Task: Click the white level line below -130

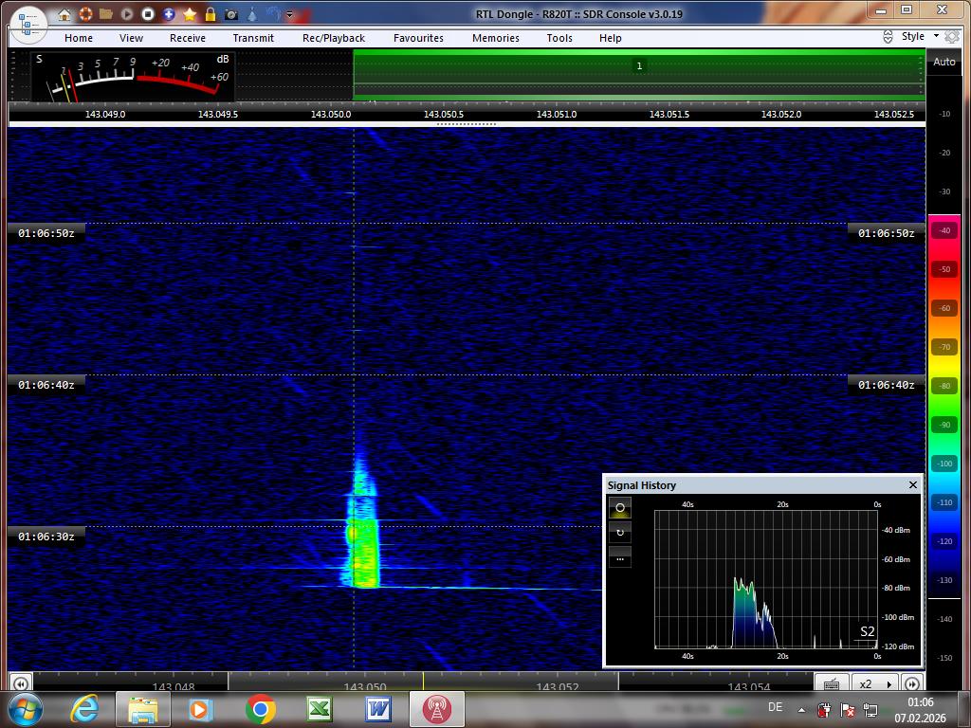Action: pyautogui.click(x=944, y=599)
